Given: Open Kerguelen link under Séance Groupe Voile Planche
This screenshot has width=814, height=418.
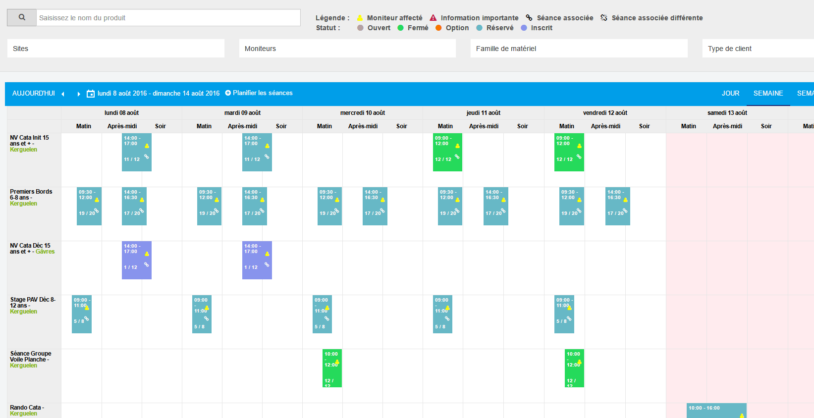Looking at the screenshot, I should (x=24, y=366).
